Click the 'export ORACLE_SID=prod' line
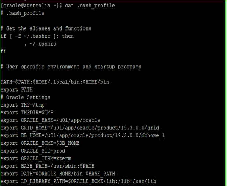The width and height of the screenshot is (227, 186). pos(33,151)
